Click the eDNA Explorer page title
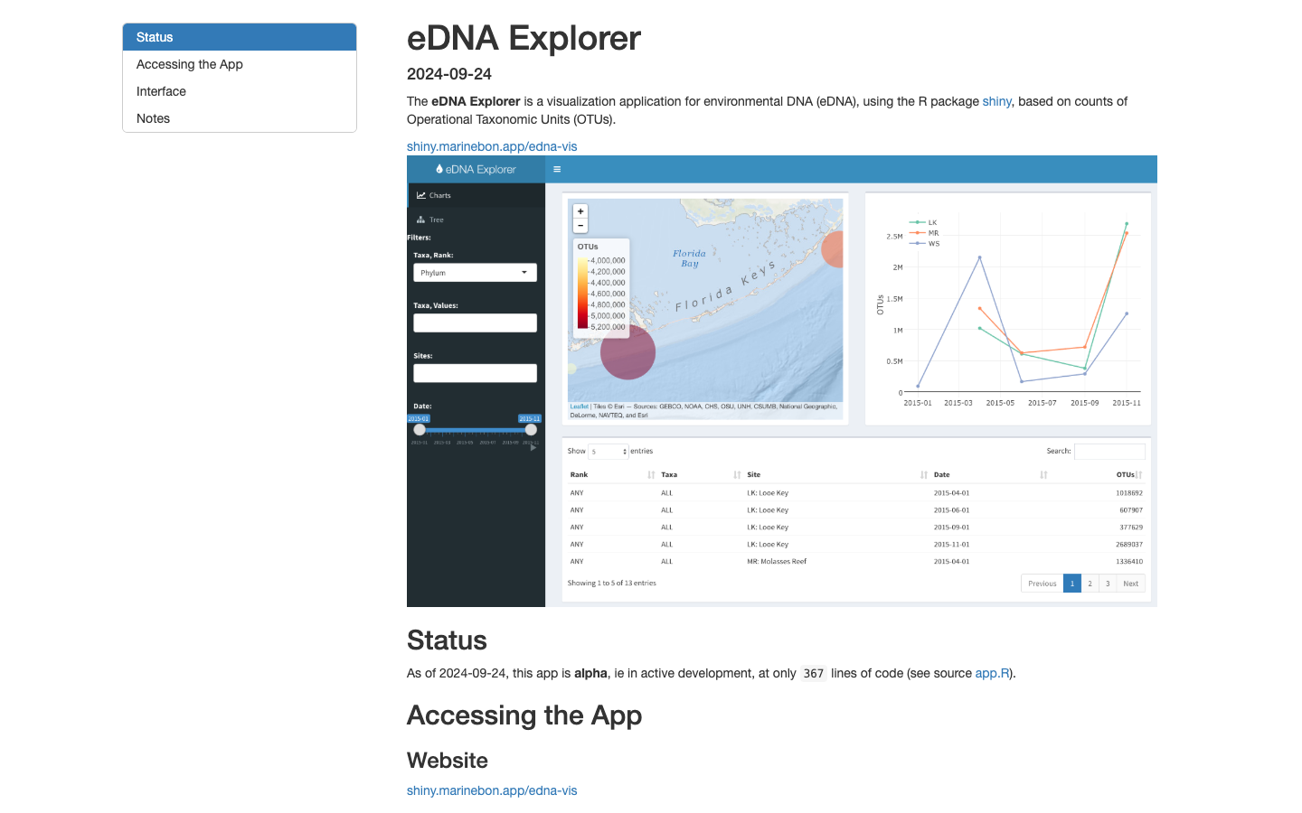Image resolution: width=1302 pixels, height=813 pixels. tap(524, 38)
